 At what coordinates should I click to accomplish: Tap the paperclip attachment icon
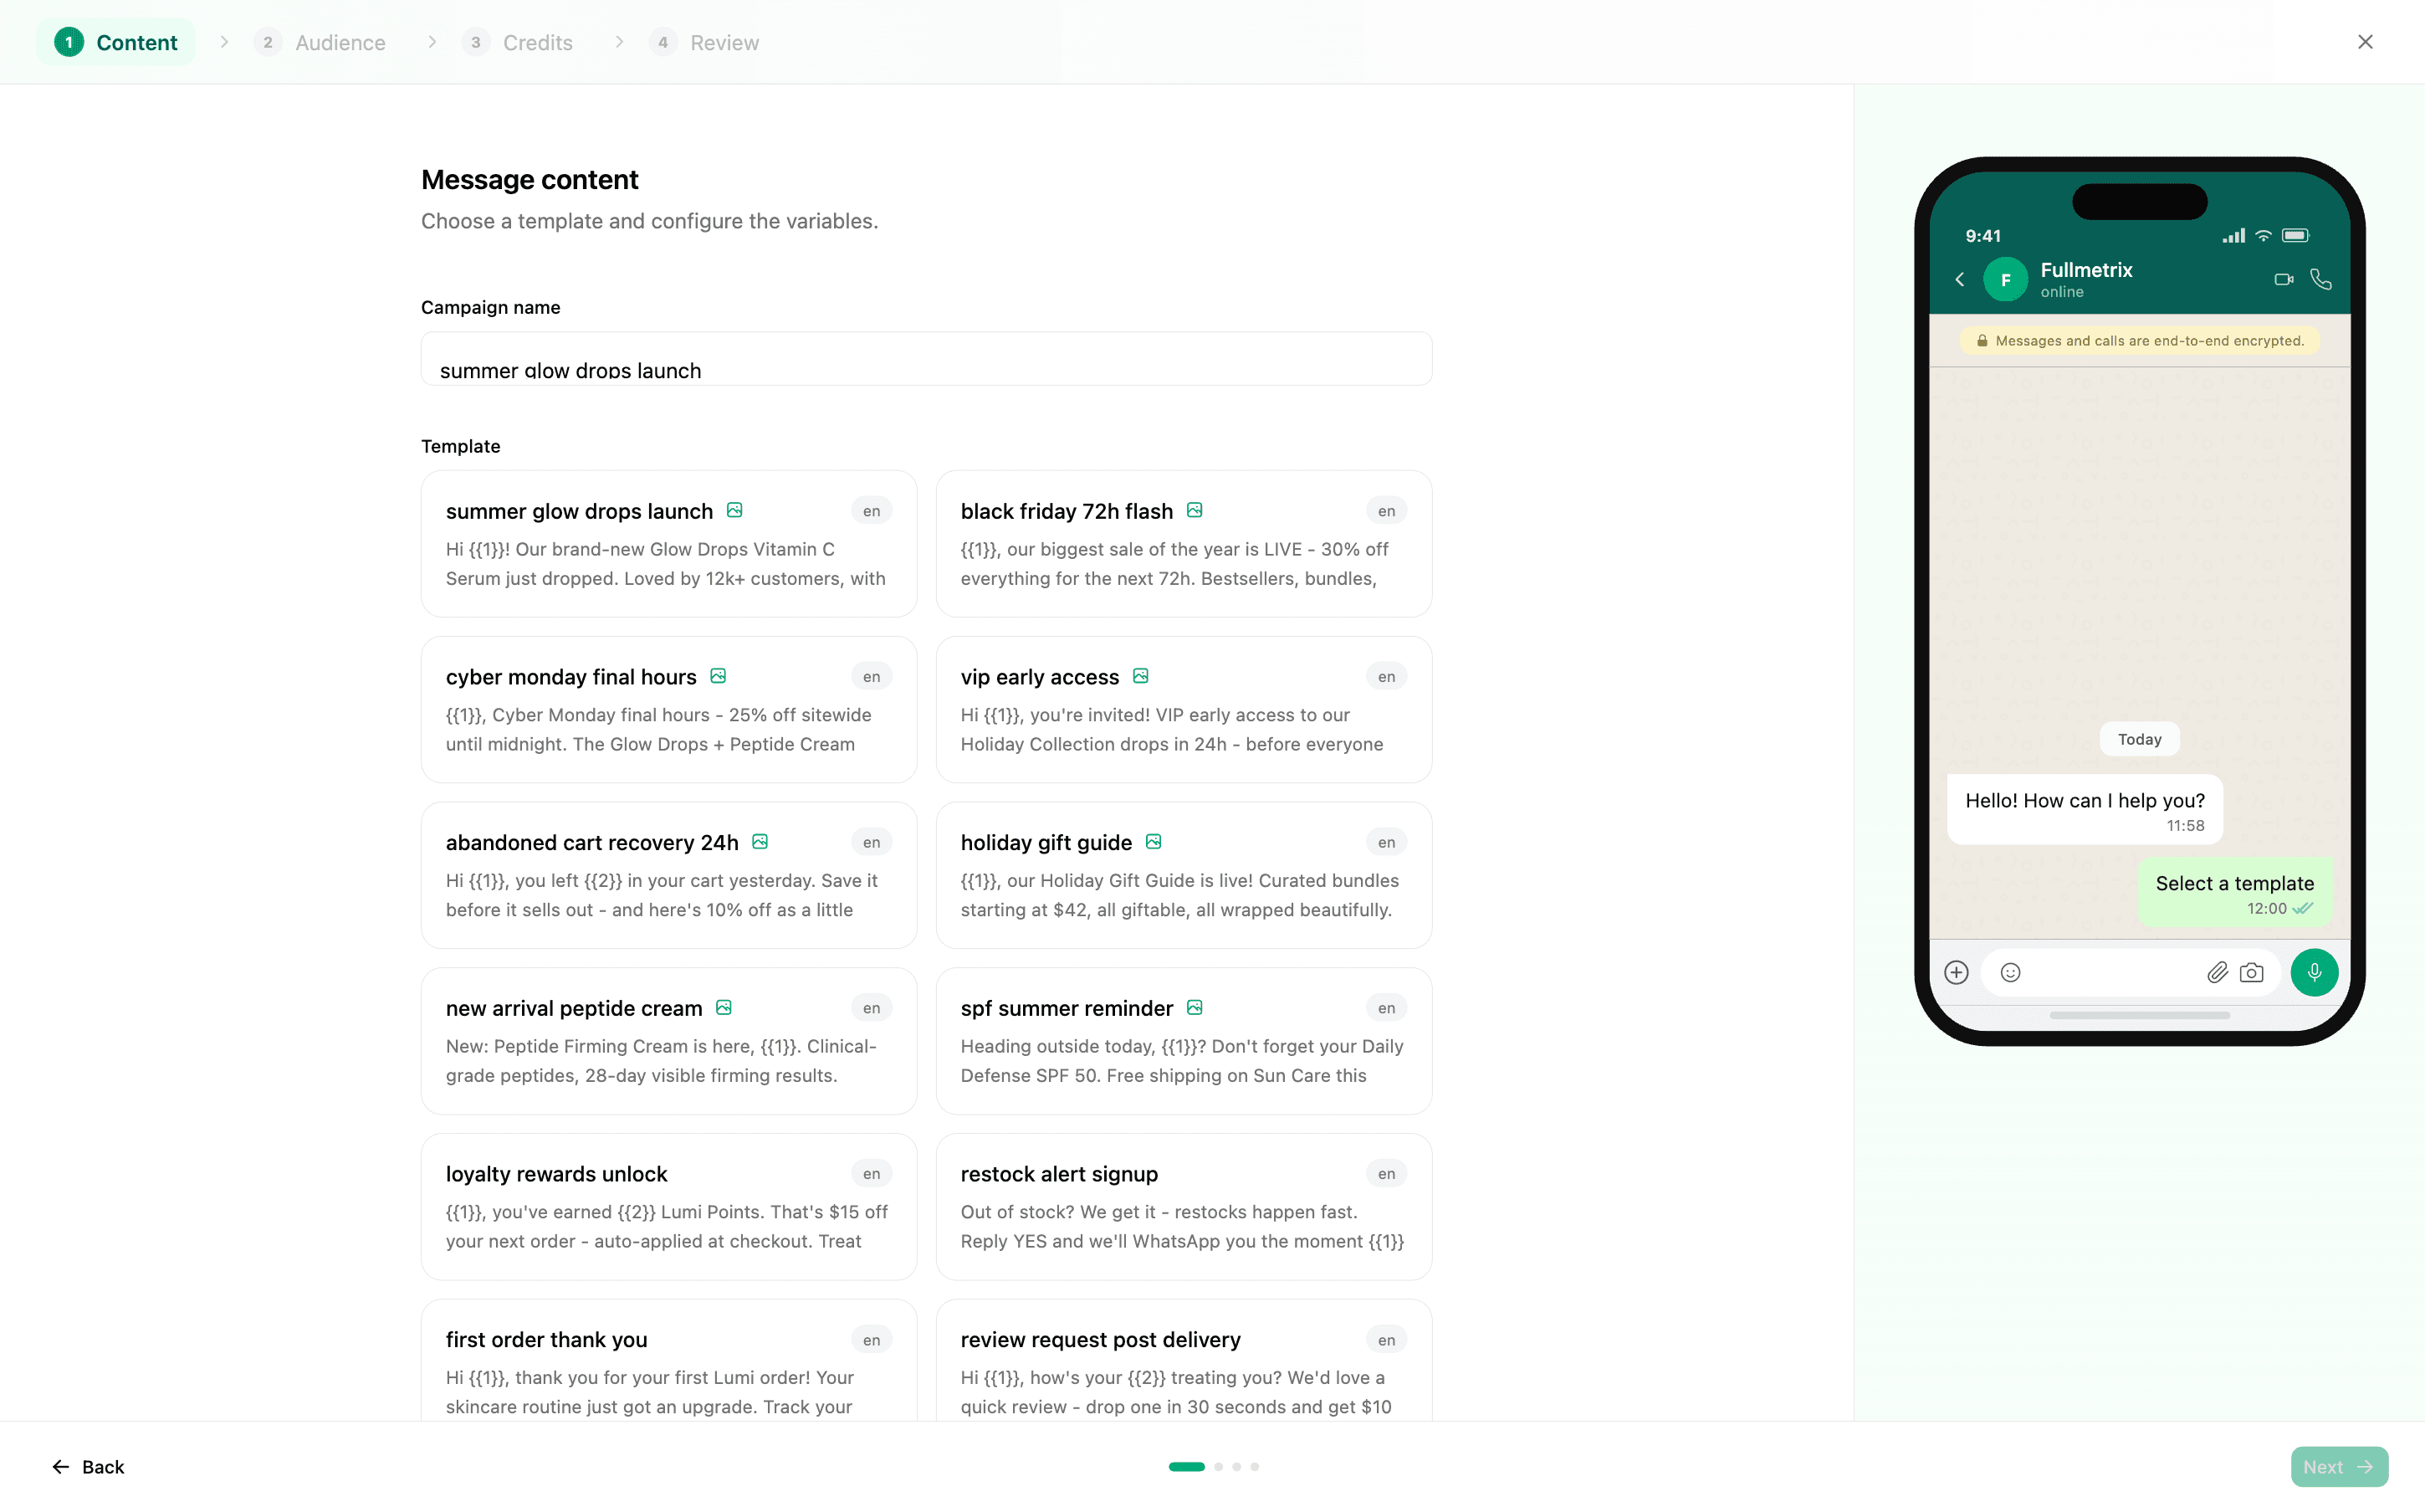tap(2217, 972)
